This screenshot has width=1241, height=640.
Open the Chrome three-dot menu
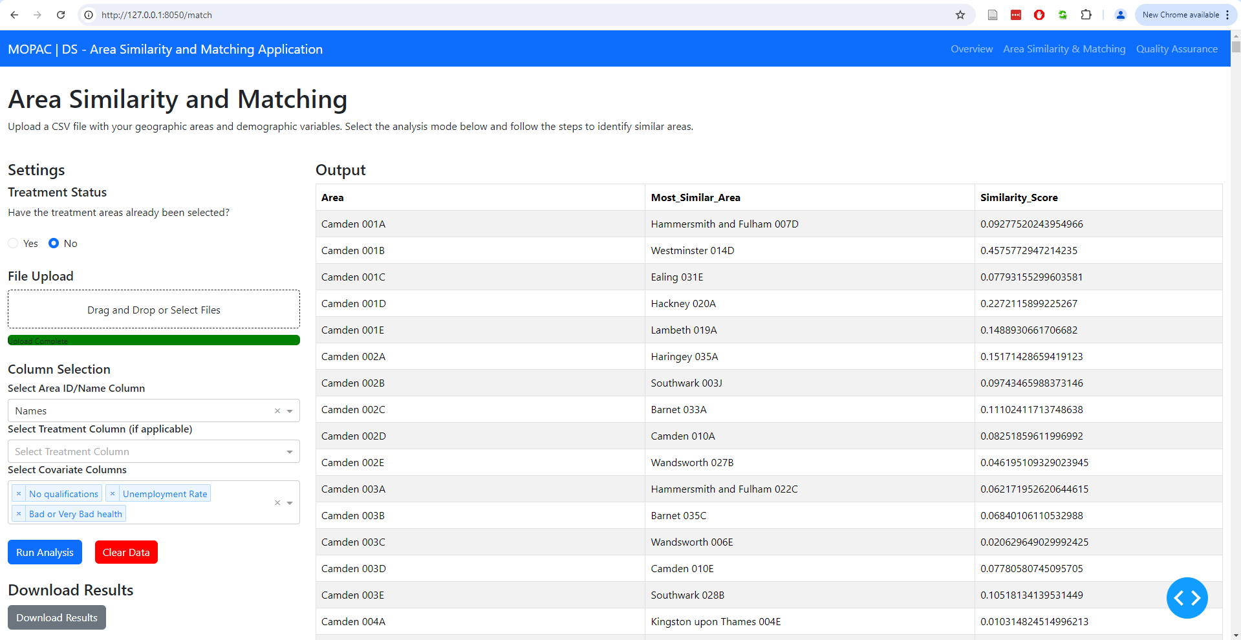point(1227,15)
